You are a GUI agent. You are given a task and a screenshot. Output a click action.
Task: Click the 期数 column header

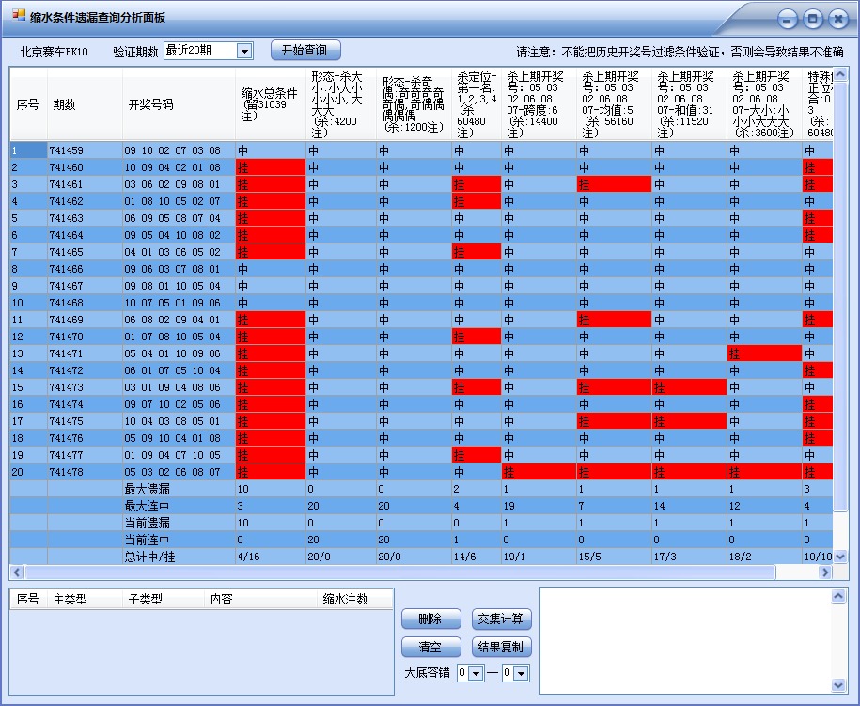click(84, 103)
